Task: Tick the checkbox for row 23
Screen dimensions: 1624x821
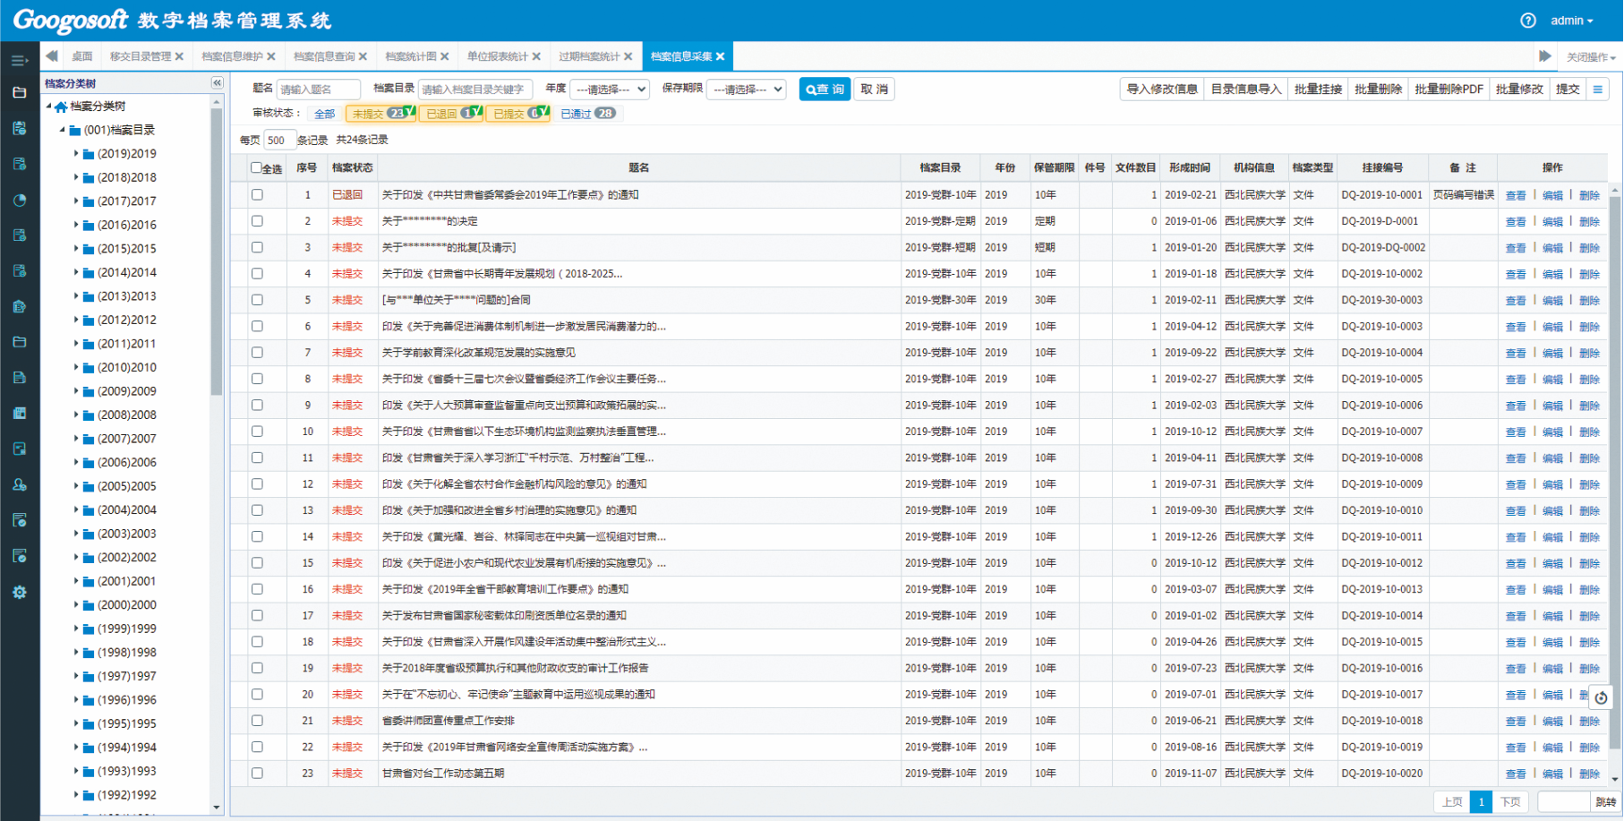Action: [257, 773]
